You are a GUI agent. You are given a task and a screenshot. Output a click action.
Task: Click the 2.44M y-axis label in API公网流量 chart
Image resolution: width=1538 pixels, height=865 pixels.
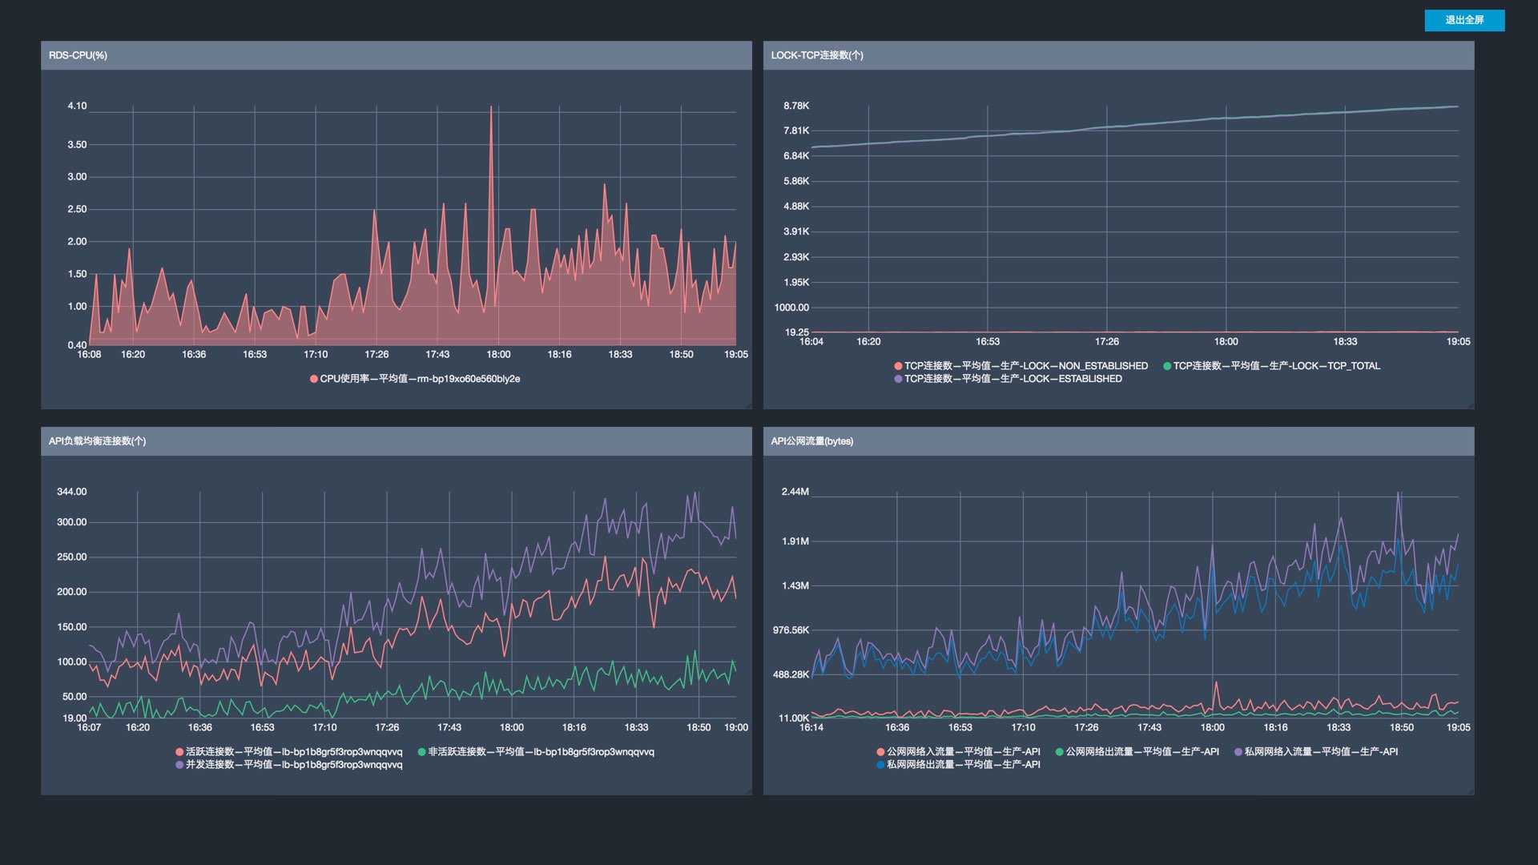tap(795, 492)
